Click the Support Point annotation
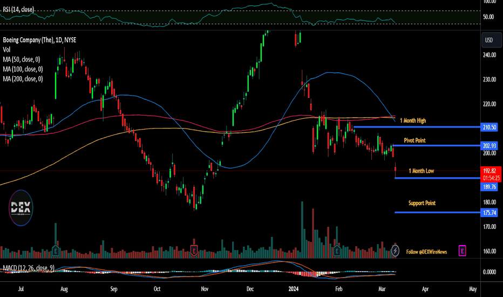 pyautogui.click(x=422, y=203)
